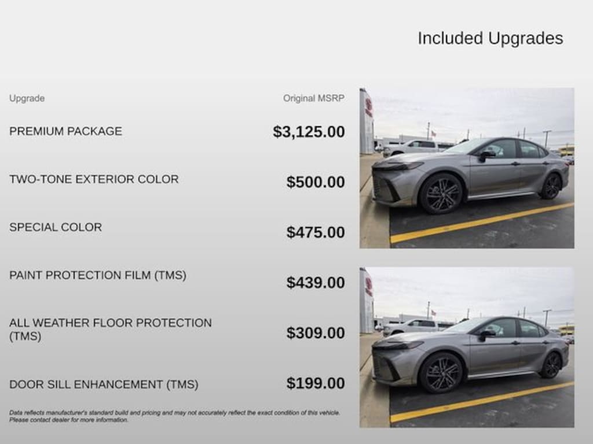The width and height of the screenshot is (593, 444).
Task: Click the Original MSRP column header
Action: point(313,98)
